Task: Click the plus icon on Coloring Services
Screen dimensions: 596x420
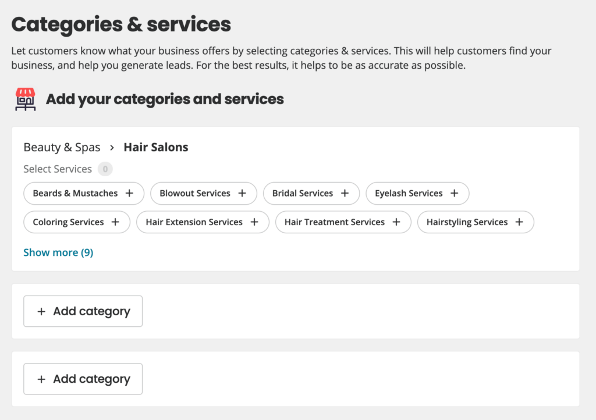Action: 115,222
